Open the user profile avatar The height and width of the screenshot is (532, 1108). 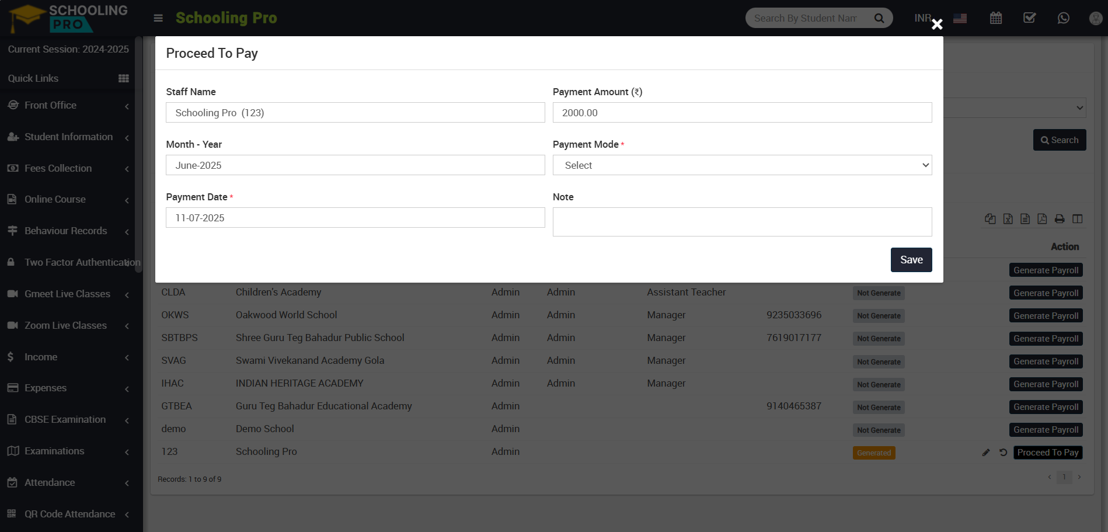coord(1096,18)
